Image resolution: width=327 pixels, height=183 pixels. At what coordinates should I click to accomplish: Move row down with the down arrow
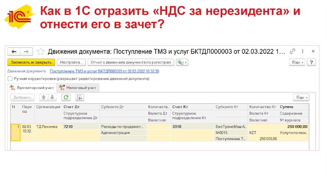click(52, 98)
